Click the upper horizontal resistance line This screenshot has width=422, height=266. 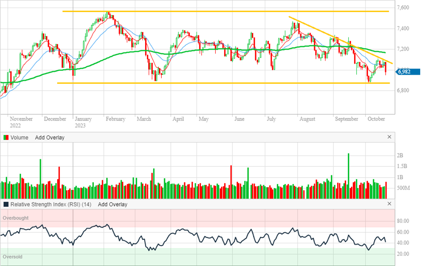pos(180,11)
